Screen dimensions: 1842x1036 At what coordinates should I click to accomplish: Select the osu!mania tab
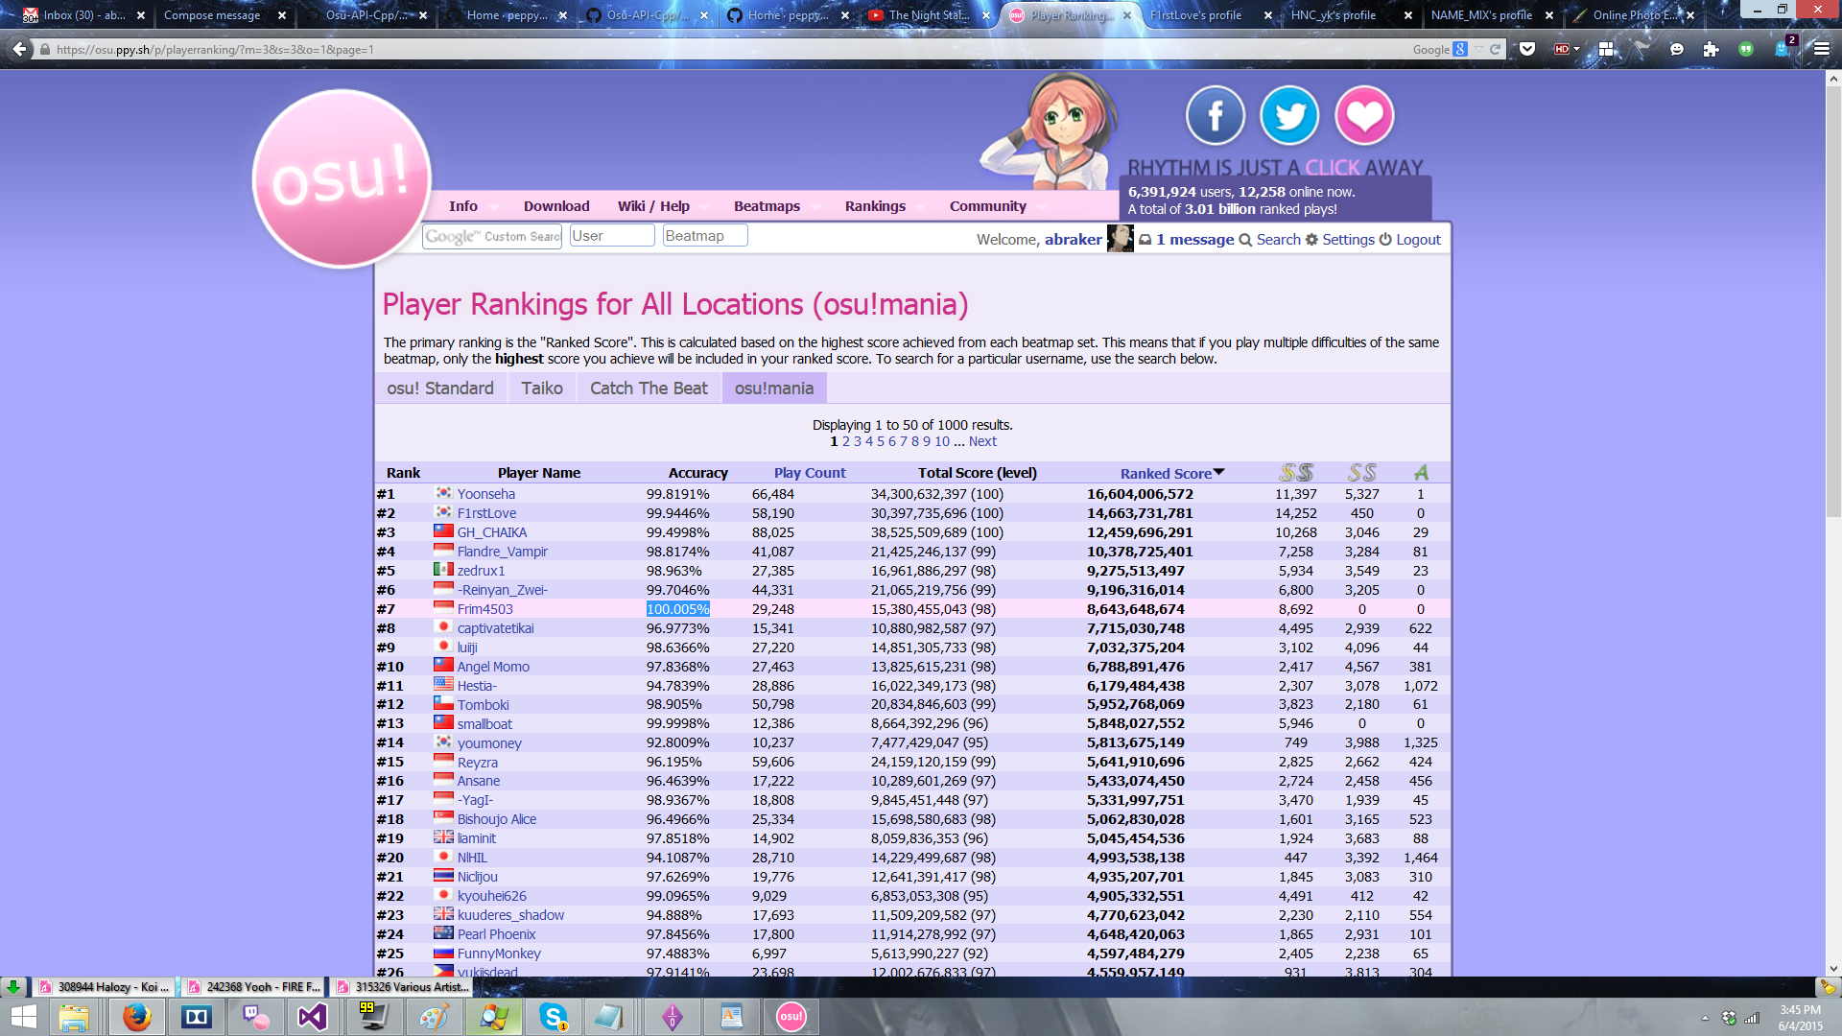(x=774, y=388)
